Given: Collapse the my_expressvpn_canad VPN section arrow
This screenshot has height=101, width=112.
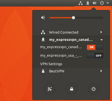Looking at the screenshot, I should pyautogui.click(x=102, y=40).
